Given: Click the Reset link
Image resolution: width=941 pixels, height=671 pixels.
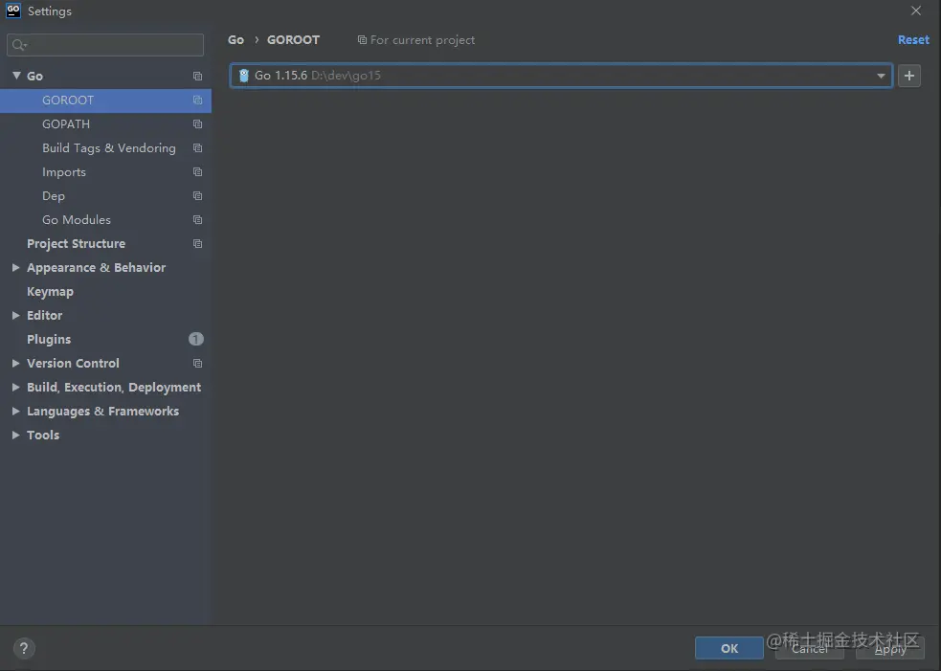Looking at the screenshot, I should [913, 40].
